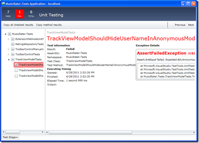199x143 pixels.
Task: Go to the Next test result
Action: 191,25
